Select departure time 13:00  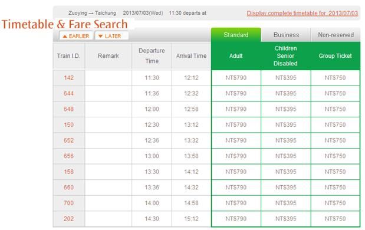tap(152, 156)
